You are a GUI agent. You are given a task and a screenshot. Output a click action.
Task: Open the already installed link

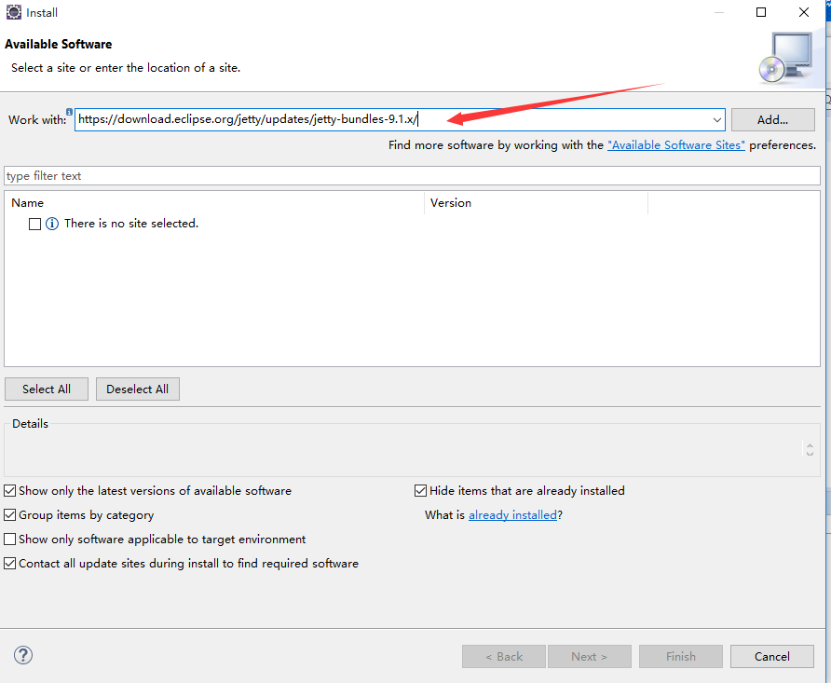(x=512, y=515)
